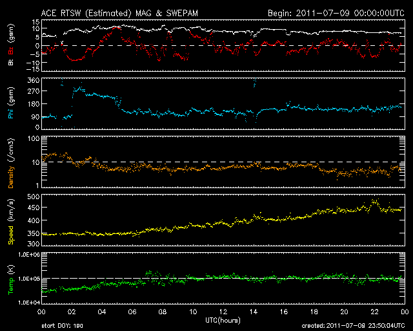Click the '08' hour label on time axis

(x=163, y=312)
